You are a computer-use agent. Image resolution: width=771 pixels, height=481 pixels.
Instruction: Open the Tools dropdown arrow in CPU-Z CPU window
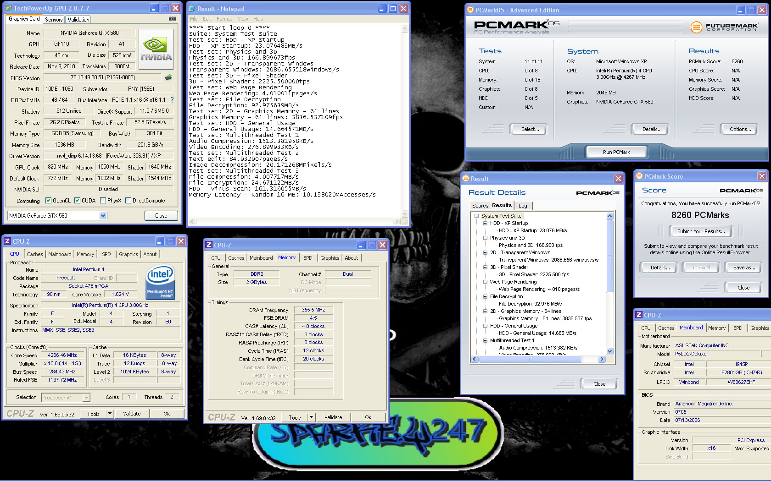click(110, 413)
